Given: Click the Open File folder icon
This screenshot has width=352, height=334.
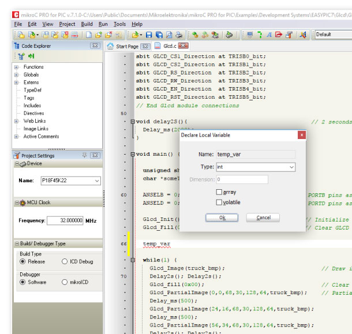Looking at the screenshot, I should click(x=135, y=35).
